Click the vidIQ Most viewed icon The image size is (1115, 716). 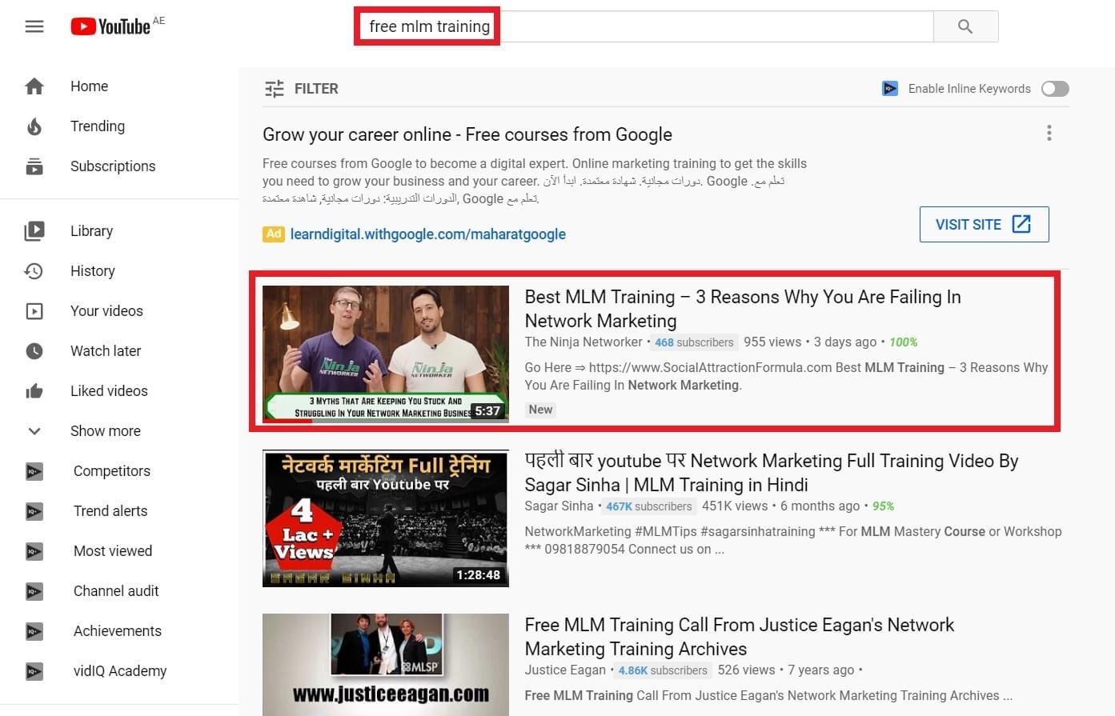[34, 551]
